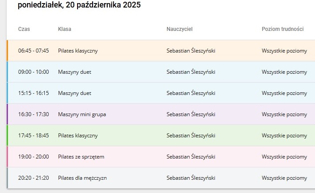The height and width of the screenshot is (193, 315).
Task: Click the "Klasa" column header
Action: tap(64, 29)
